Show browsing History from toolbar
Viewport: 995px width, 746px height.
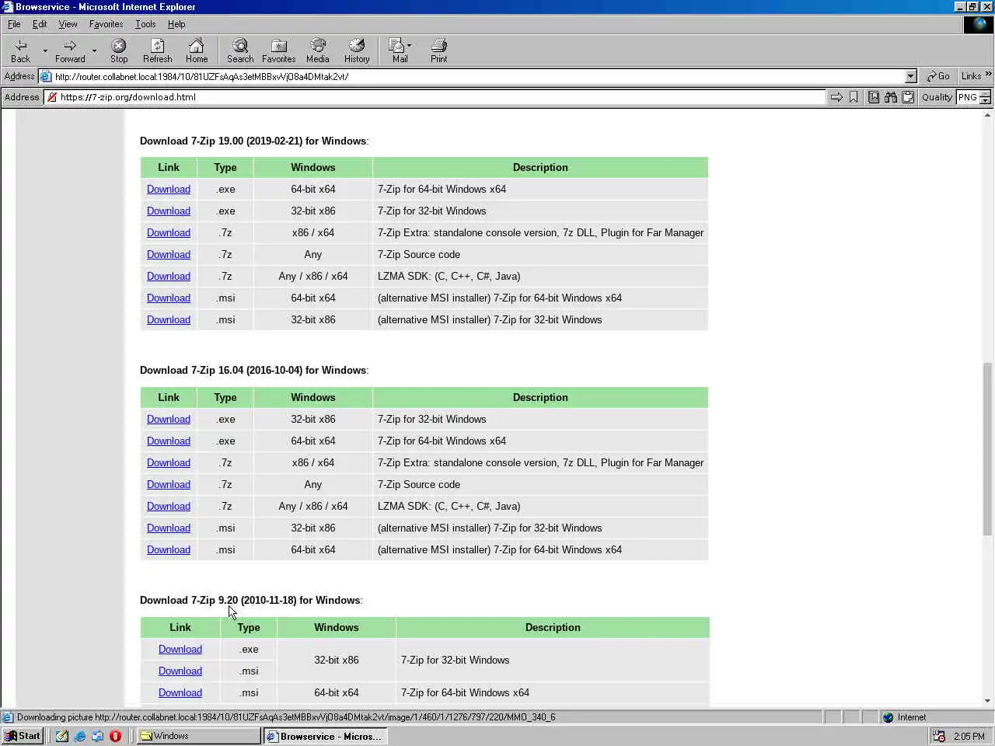pyautogui.click(x=357, y=51)
